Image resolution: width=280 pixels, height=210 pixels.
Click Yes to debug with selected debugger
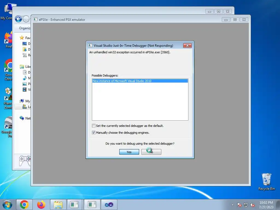point(129,152)
